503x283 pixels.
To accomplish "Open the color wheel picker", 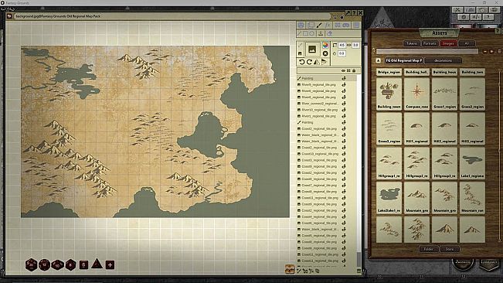I will (x=325, y=46).
